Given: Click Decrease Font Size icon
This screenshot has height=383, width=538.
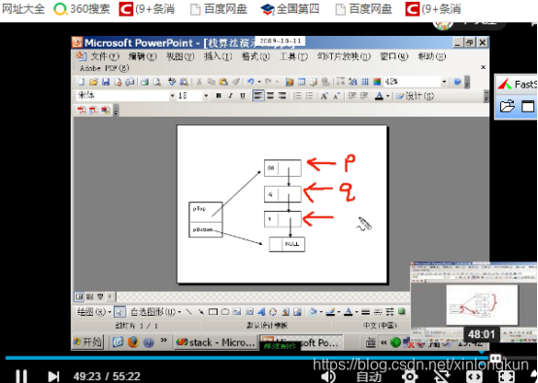Looking at the screenshot, I should [337, 96].
